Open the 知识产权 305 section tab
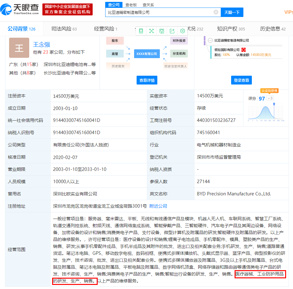Image resolution: width=293 pixels, height=289 pixels. (231, 29)
